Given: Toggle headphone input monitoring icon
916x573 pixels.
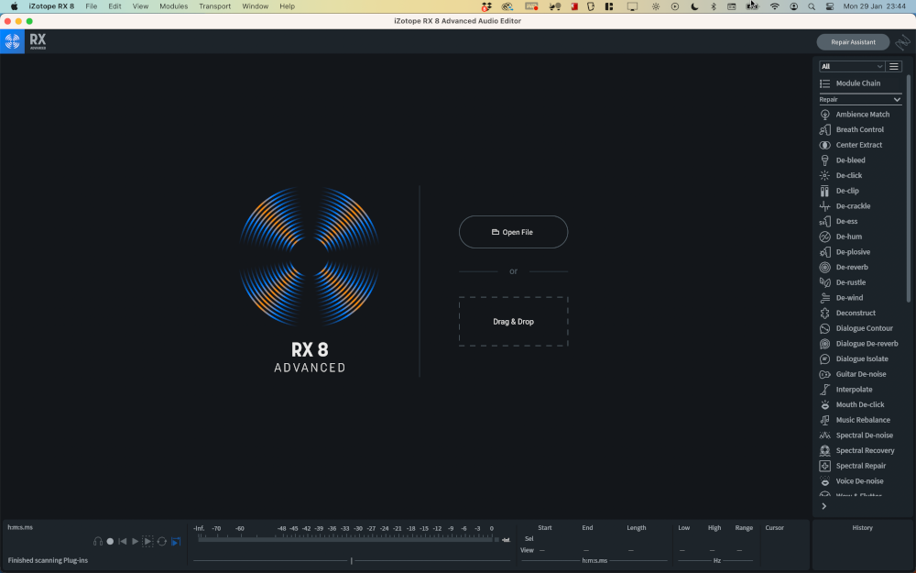Looking at the screenshot, I should [97, 542].
